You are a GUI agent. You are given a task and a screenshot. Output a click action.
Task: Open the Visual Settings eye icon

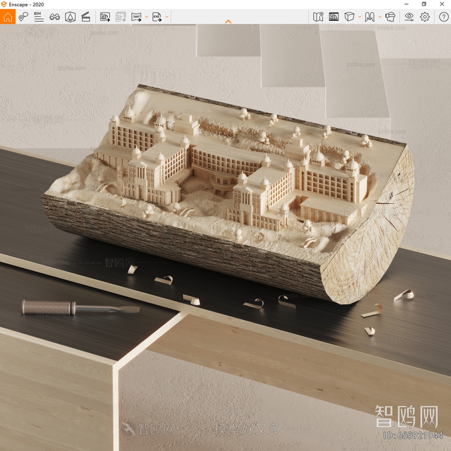click(409, 17)
